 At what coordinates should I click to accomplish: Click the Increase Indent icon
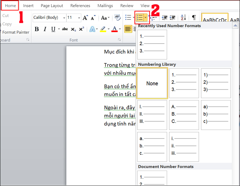tap(173, 18)
